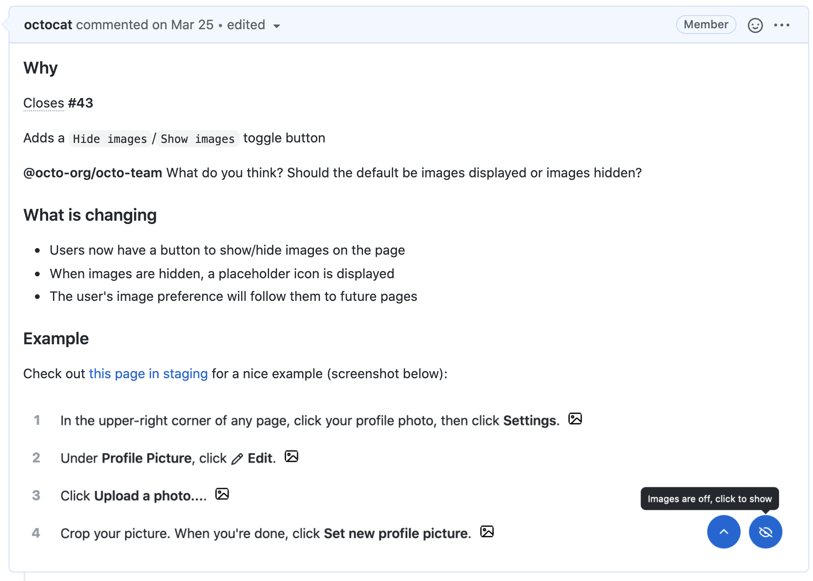Open the emoji reaction picker
Image resolution: width=813 pixels, height=581 pixels.
(x=755, y=25)
